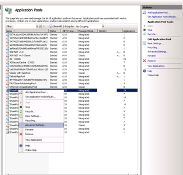Click the FASTSearchAdminAppPool row icon

point(8,83)
